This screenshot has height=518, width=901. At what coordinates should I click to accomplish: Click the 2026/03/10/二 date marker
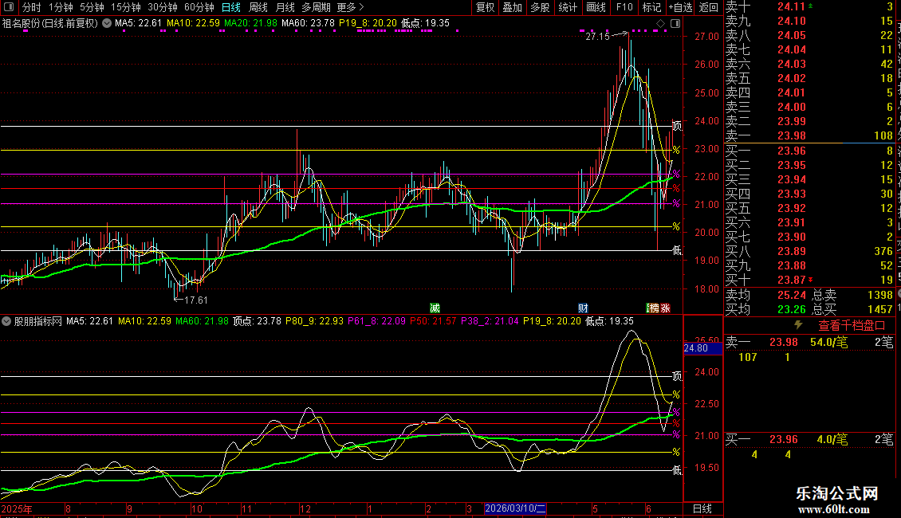(515, 508)
